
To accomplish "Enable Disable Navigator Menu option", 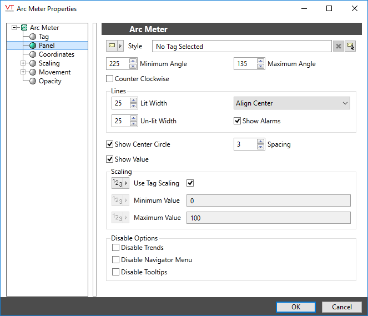I will pyautogui.click(x=116, y=260).
